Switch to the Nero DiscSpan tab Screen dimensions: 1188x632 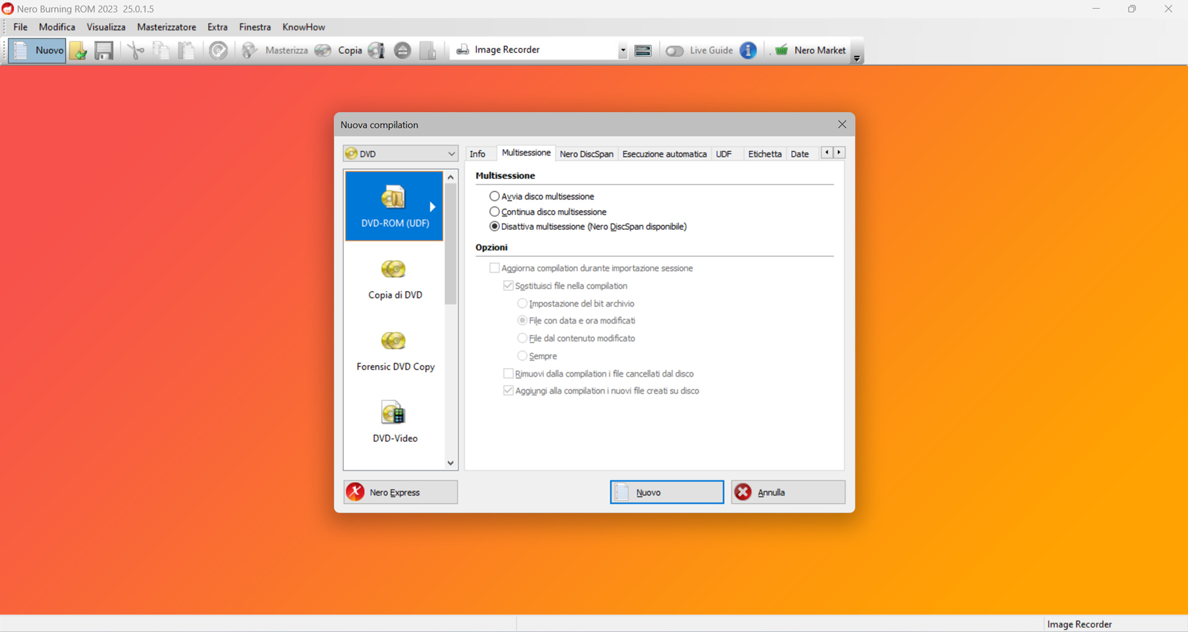pyautogui.click(x=585, y=153)
